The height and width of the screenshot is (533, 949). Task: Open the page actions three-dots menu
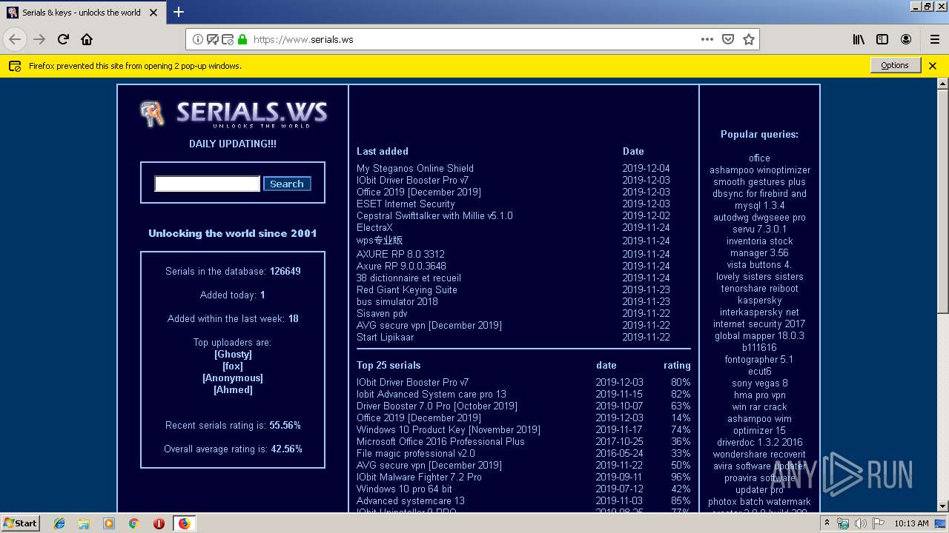(707, 39)
